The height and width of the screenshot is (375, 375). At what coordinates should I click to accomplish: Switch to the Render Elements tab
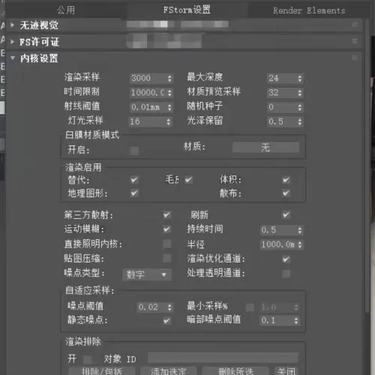(x=309, y=10)
